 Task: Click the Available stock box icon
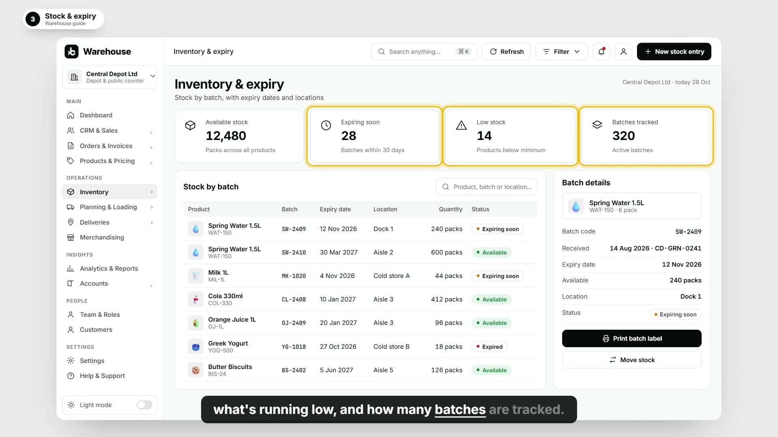(x=190, y=125)
